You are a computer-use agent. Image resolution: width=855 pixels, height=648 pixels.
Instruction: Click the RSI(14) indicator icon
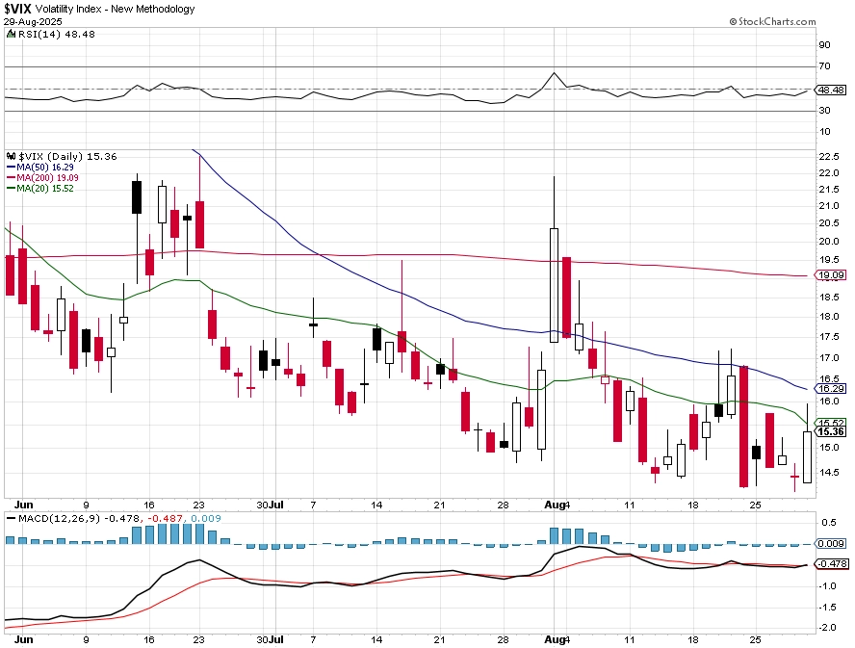(12, 34)
